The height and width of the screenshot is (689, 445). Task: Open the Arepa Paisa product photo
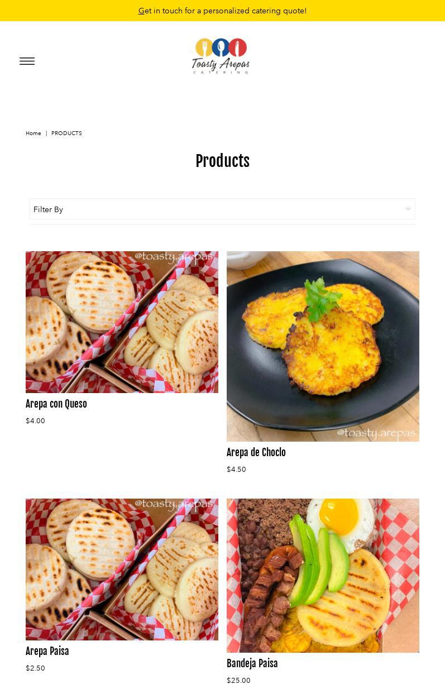coord(122,570)
